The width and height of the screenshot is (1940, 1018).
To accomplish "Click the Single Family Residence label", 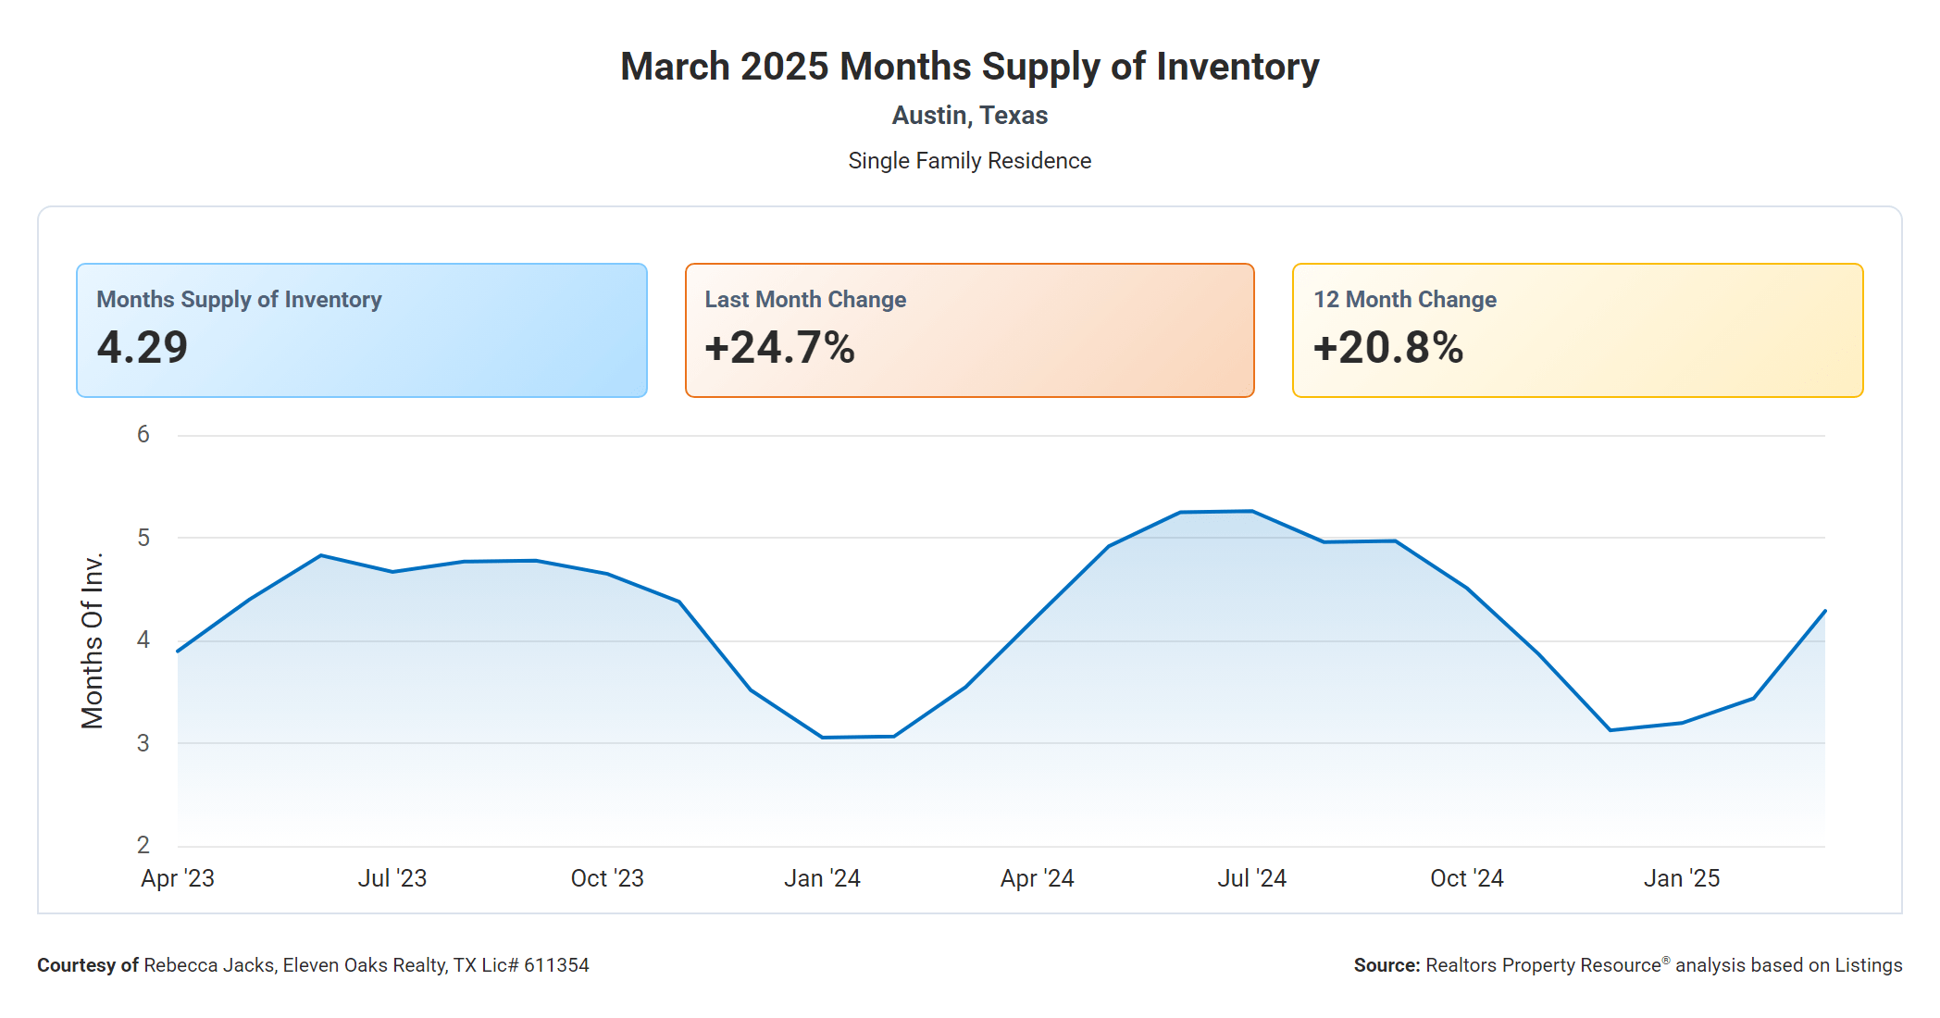I will pos(969,161).
